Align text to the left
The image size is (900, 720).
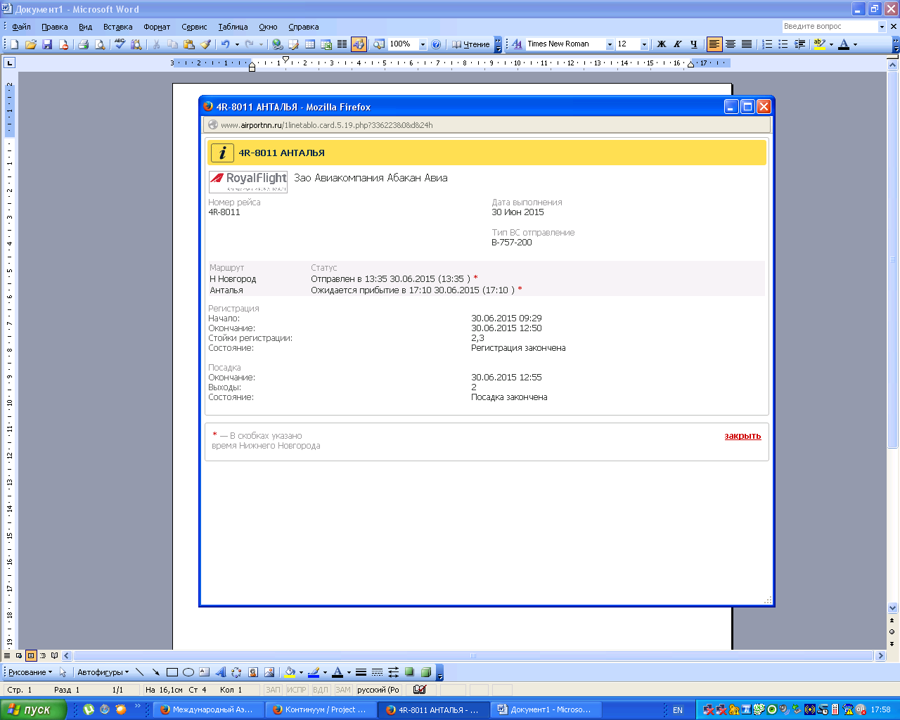pyautogui.click(x=714, y=44)
